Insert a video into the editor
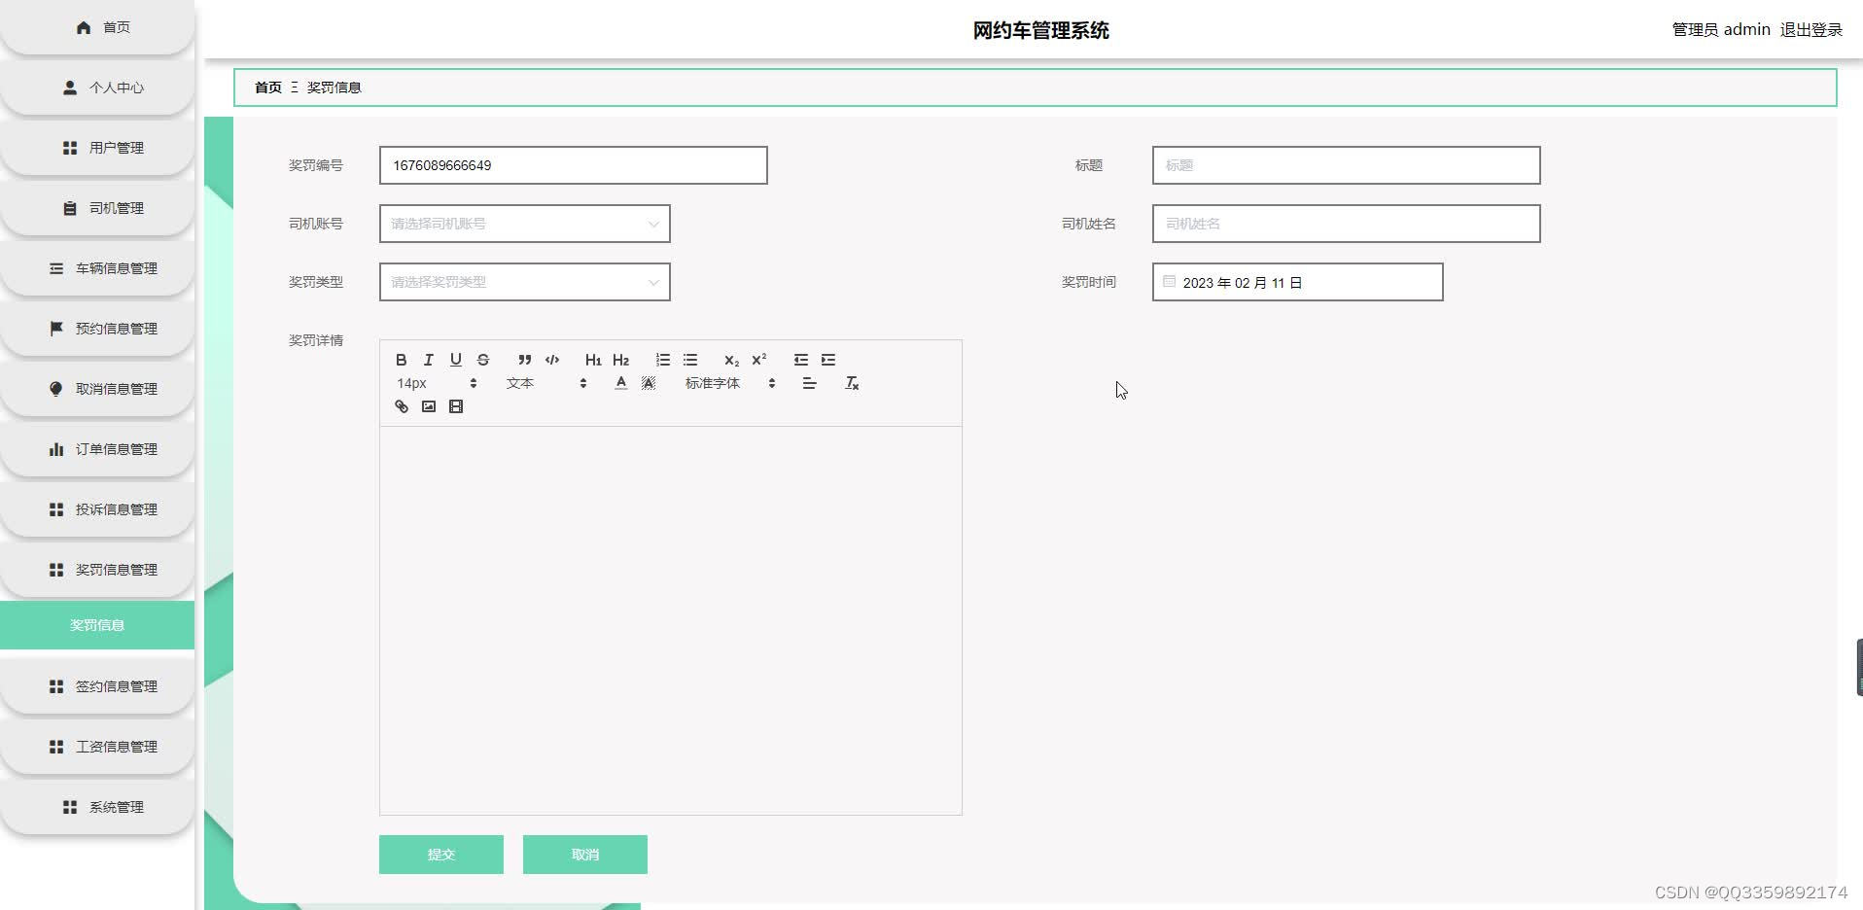Screen dimensions: 1863x910 click(x=456, y=406)
